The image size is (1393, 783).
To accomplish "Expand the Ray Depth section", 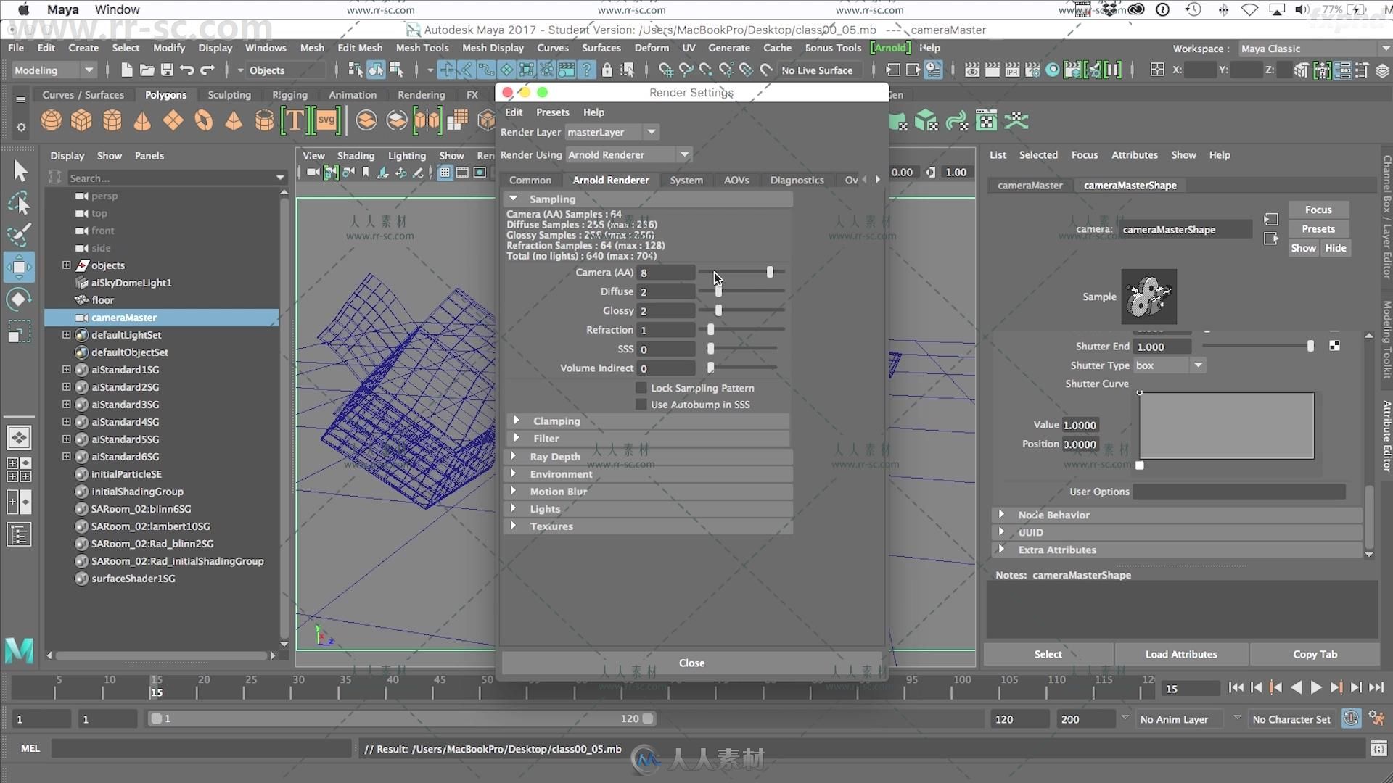I will click(x=514, y=456).
